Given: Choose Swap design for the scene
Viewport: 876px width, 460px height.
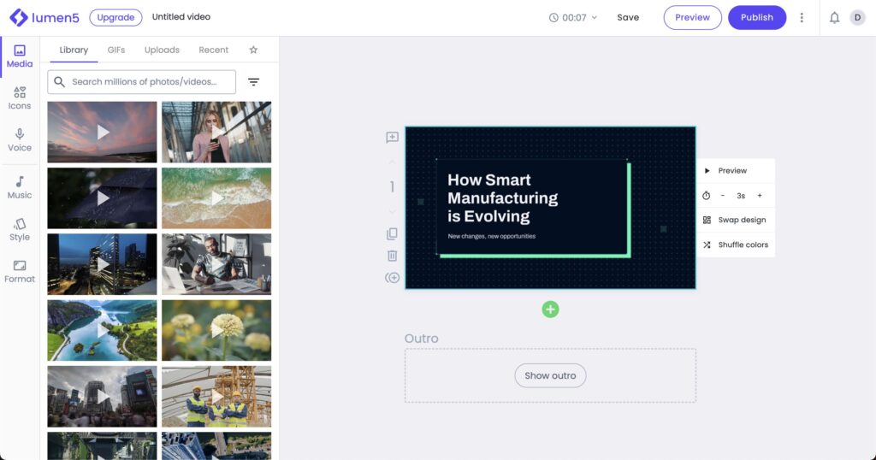Looking at the screenshot, I should [735, 220].
